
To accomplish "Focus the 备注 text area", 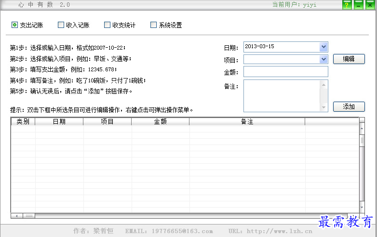I will [282, 96].
